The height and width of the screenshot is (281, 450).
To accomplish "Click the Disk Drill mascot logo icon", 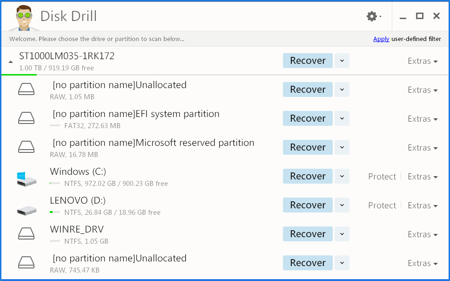I will (x=22, y=16).
